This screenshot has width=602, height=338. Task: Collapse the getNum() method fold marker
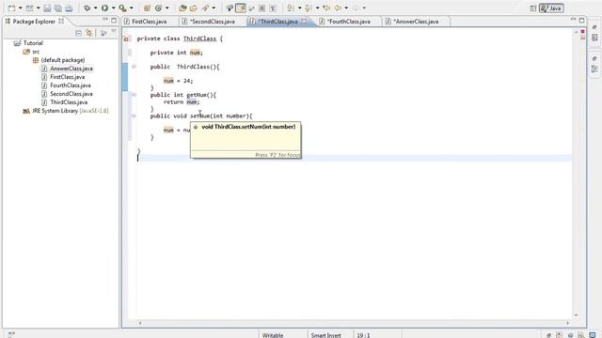(x=134, y=94)
